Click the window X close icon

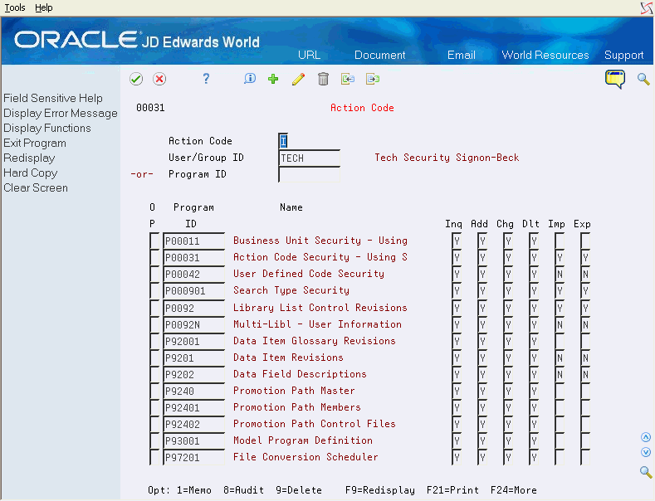click(647, 7)
